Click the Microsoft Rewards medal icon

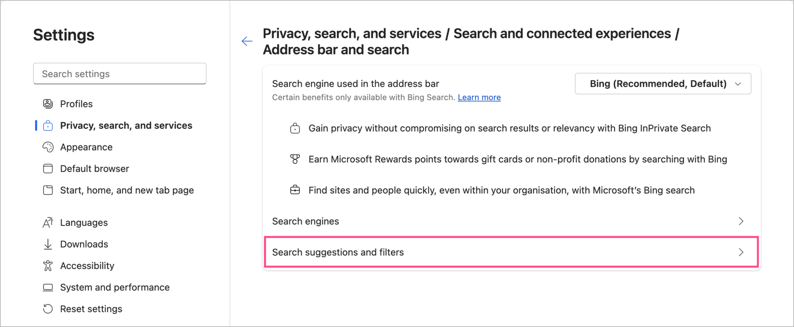click(295, 159)
